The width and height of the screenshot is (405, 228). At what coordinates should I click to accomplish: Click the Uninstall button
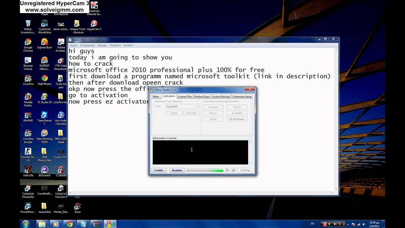click(191, 113)
